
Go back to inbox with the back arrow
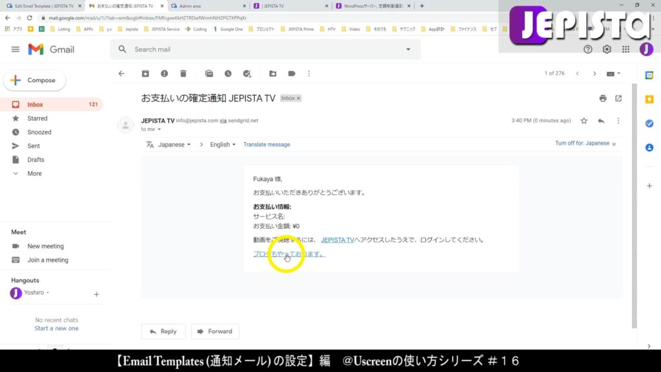(x=121, y=74)
